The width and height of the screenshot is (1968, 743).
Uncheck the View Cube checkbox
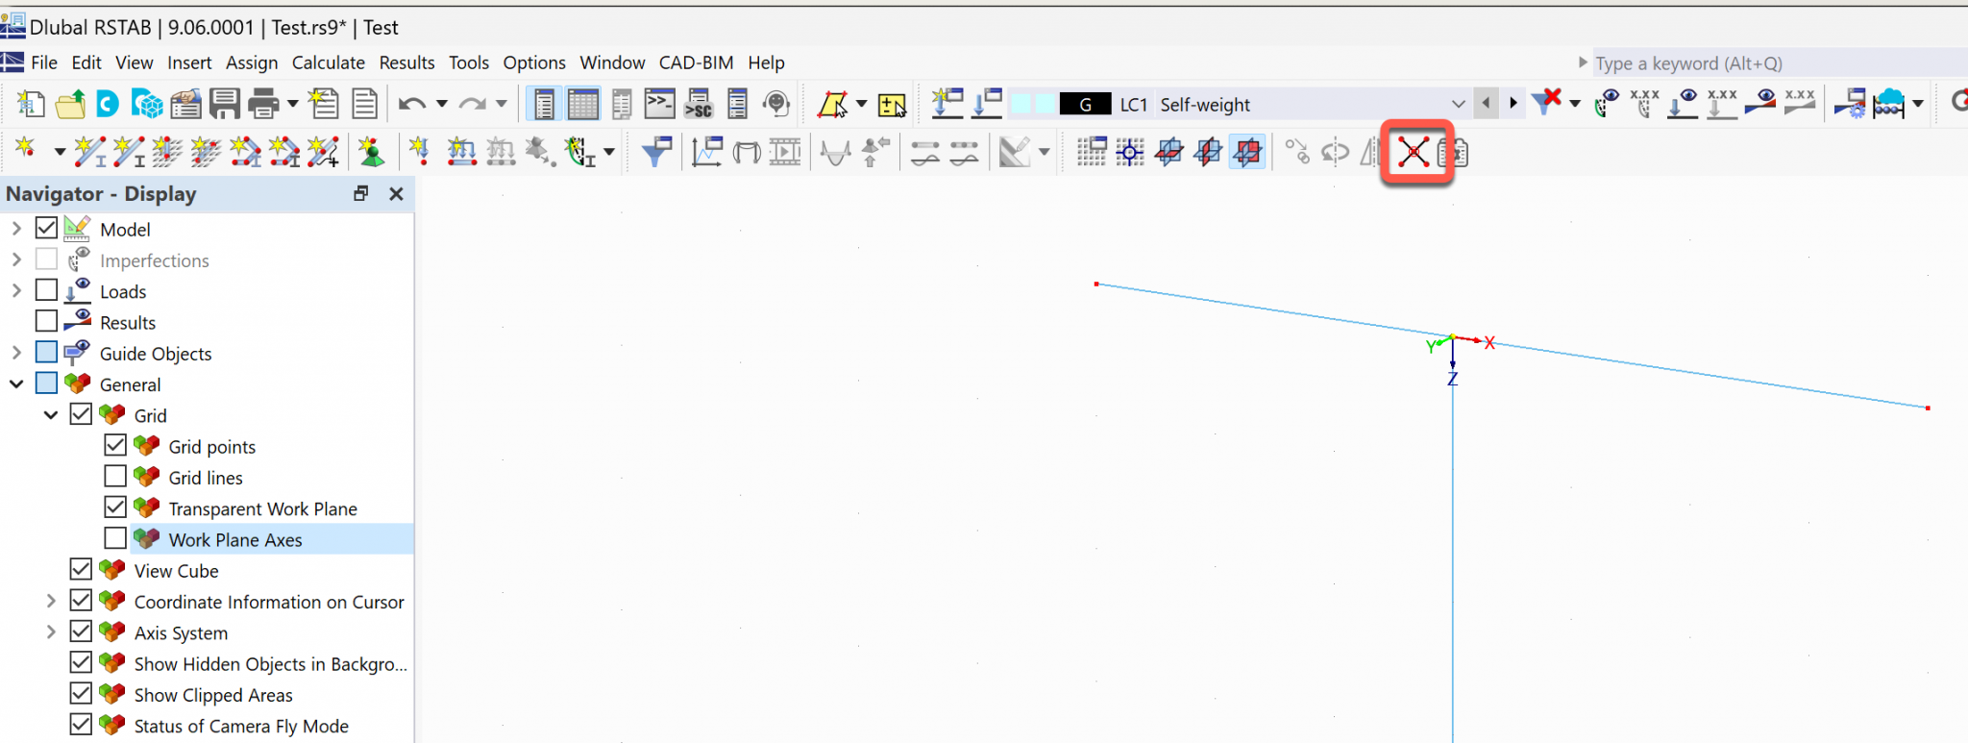81,569
